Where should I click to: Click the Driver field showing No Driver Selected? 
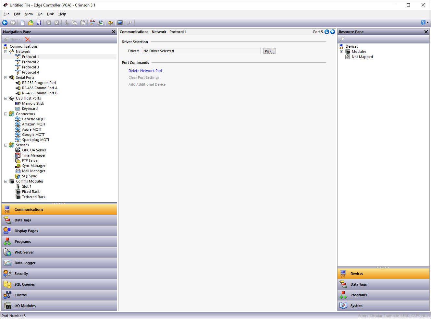(201, 51)
